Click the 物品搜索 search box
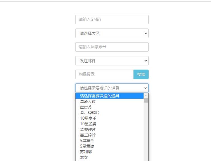 point(104,74)
